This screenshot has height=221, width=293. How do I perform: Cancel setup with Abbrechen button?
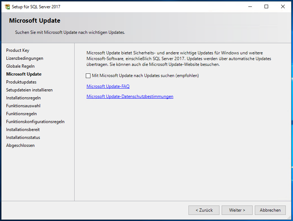point(270,210)
